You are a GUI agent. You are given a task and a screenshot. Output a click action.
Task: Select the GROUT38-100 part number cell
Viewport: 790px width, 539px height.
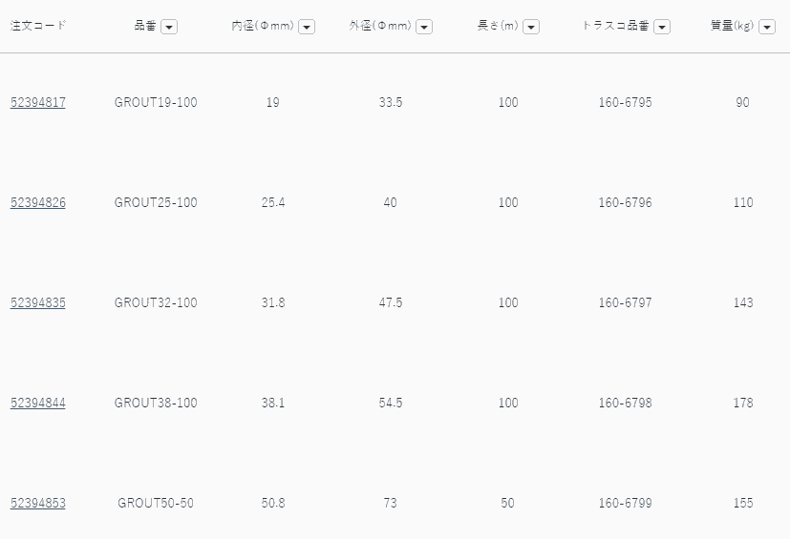pyautogui.click(x=156, y=403)
